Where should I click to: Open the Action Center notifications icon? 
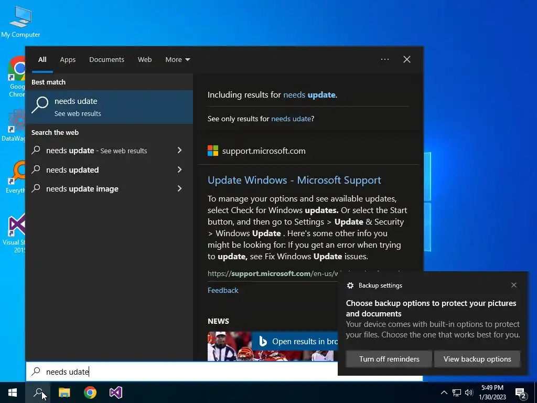[x=521, y=393]
